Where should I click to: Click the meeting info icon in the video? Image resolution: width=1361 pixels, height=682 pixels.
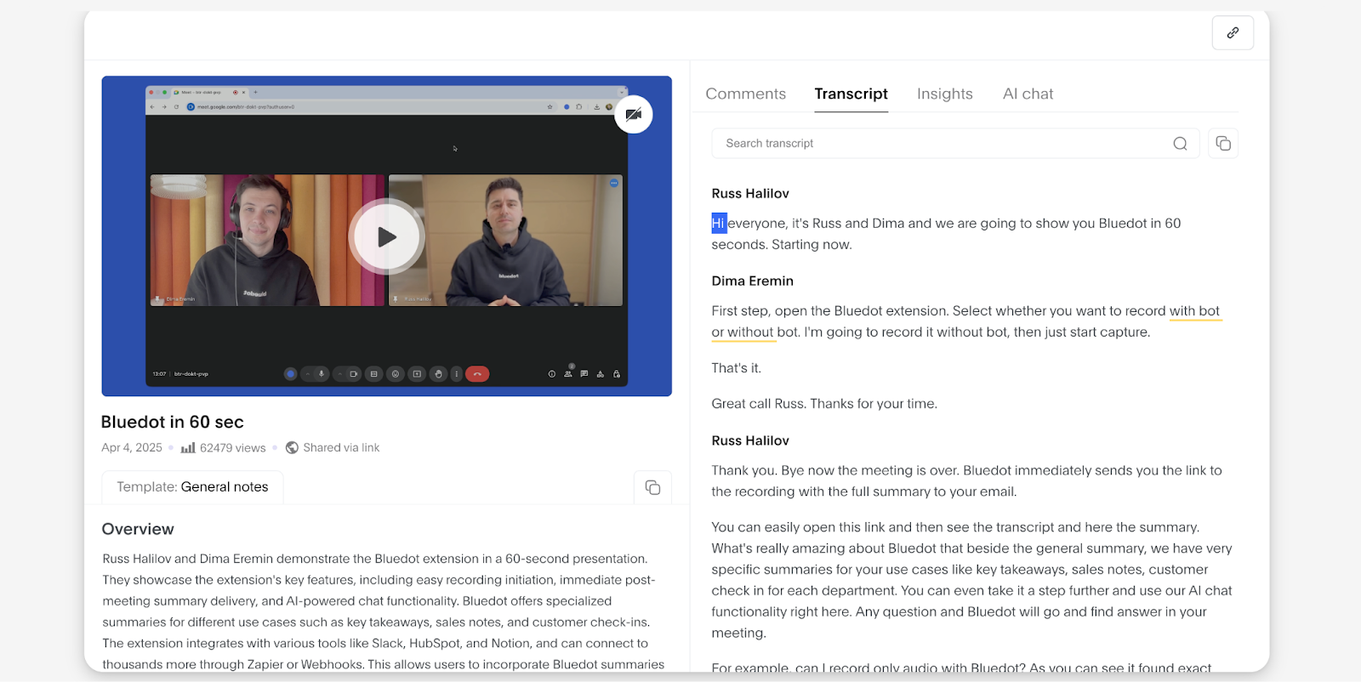point(552,374)
